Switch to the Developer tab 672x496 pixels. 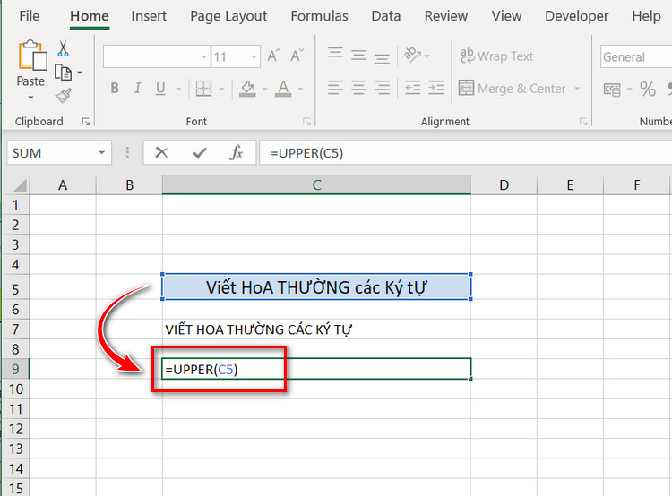pyautogui.click(x=576, y=16)
